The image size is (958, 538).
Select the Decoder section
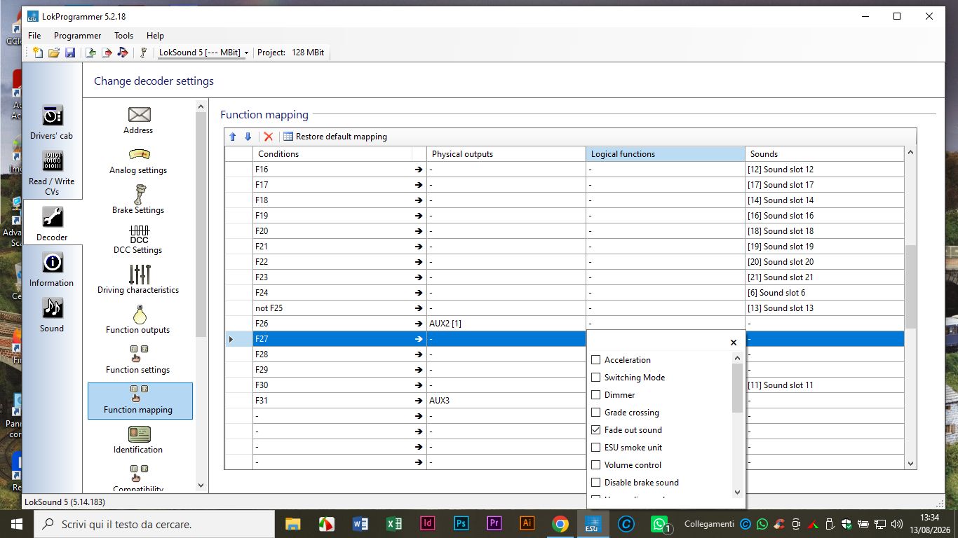coord(52,224)
